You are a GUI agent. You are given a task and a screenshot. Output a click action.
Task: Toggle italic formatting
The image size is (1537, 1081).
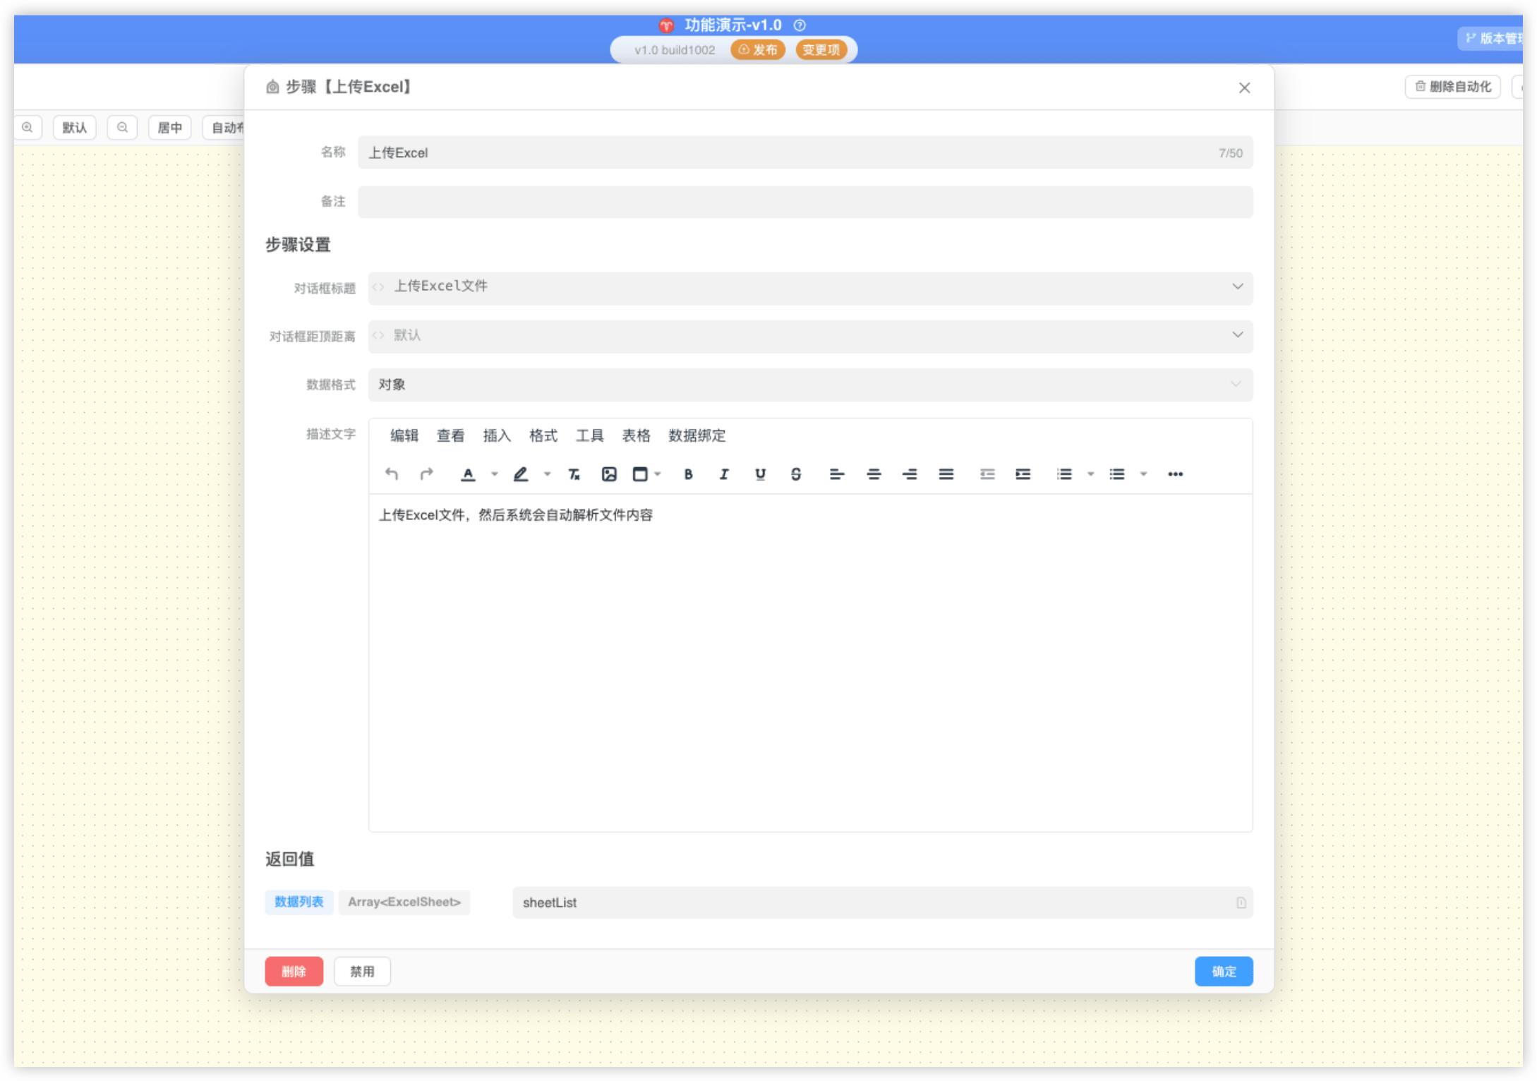coord(725,473)
